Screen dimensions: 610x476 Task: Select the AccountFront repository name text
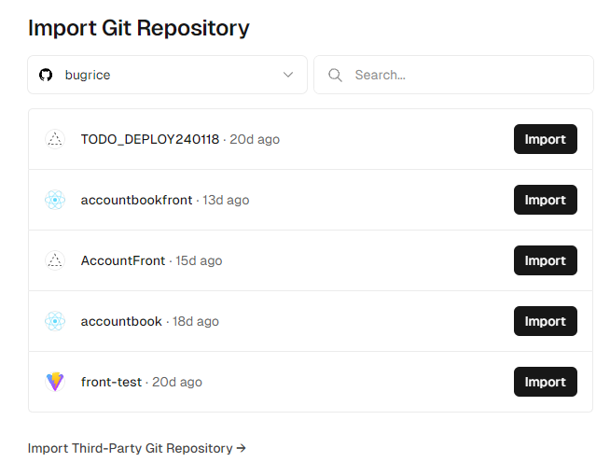[123, 260]
